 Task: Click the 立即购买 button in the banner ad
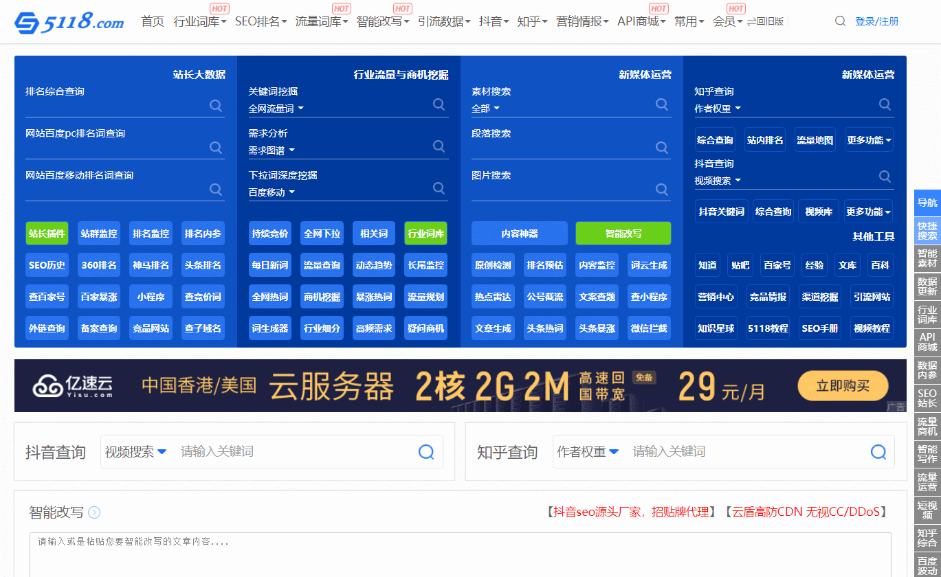pos(843,386)
